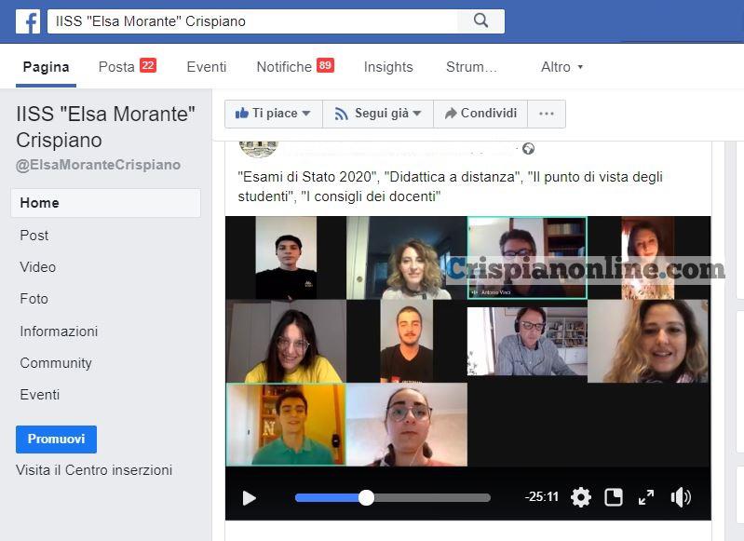Open the three-dots more options button

click(x=547, y=114)
